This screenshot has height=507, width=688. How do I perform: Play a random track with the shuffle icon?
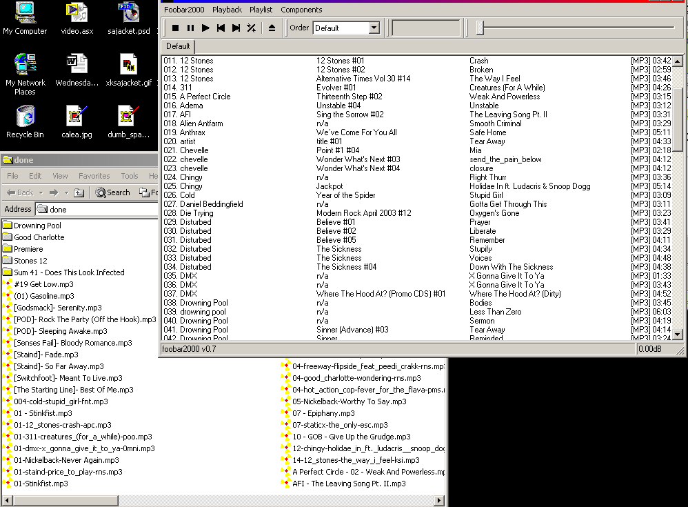click(x=252, y=28)
